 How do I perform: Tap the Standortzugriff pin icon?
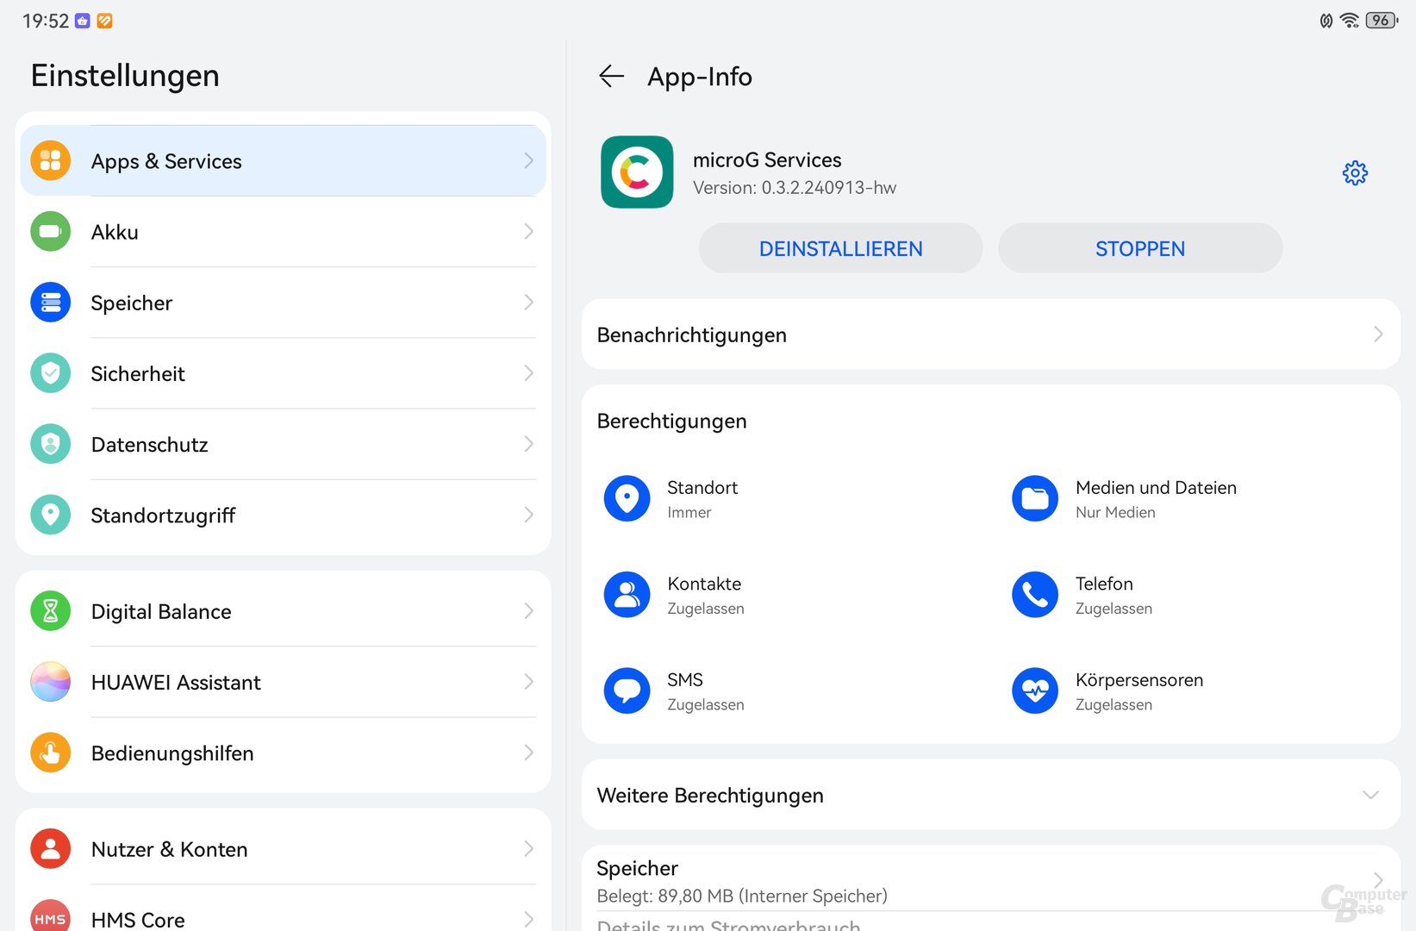tap(51, 515)
